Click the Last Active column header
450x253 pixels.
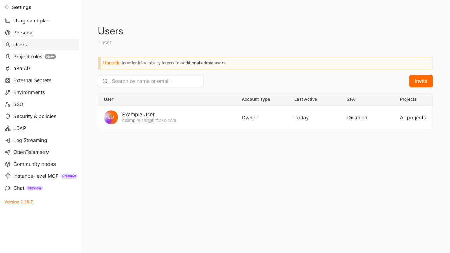click(306, 99)
